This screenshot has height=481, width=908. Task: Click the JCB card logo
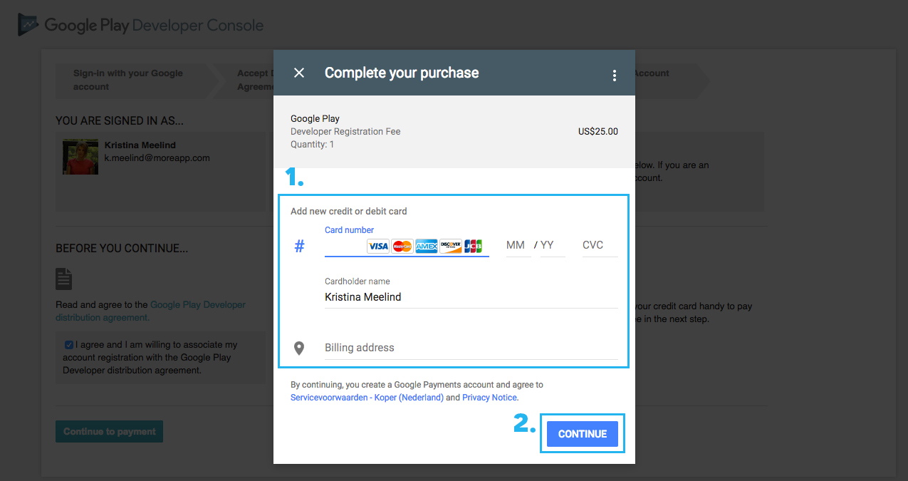[x=473, y=246]
